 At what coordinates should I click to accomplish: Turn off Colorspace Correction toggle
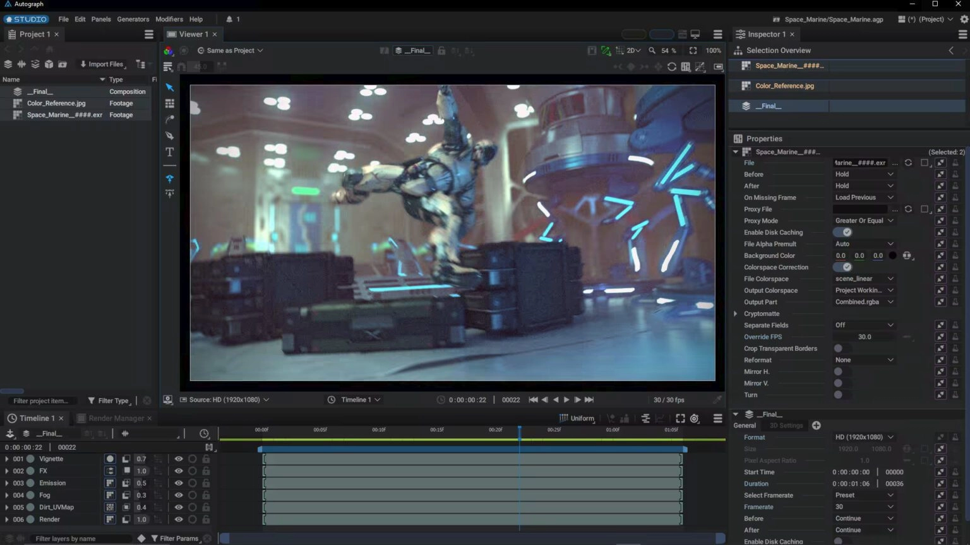pyautogui.click(x=842, y=267)
